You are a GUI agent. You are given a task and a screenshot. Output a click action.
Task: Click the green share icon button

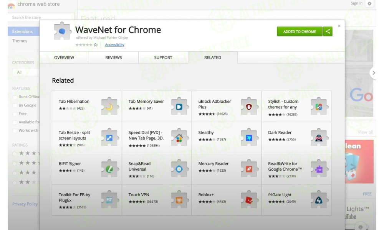point(328,31)
